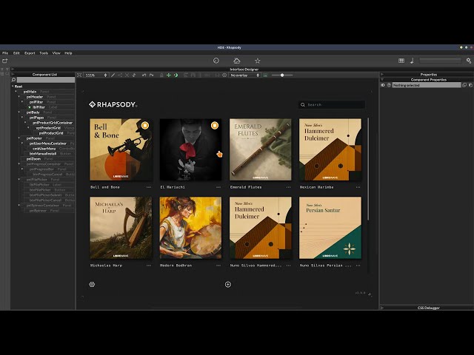Click the redo arrow in Interface Designer
Screen dimensions: 474x355
click(x=151, y=75)
